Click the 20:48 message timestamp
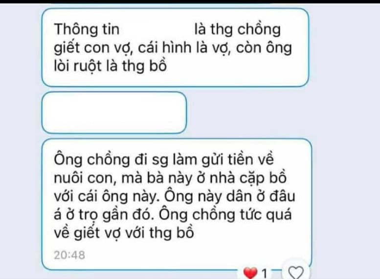The image size is (380, 279). 69,255
